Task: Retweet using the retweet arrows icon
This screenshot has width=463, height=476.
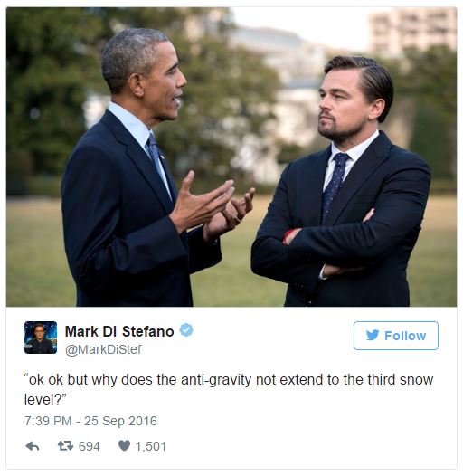Action: [x=65, y=445]
